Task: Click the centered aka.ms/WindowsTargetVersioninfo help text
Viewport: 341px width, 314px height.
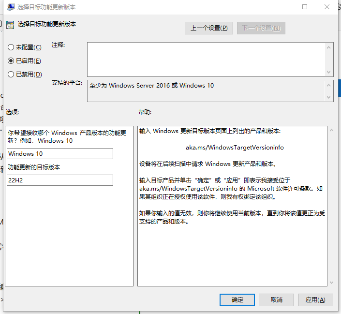Action: coord(235,148)
